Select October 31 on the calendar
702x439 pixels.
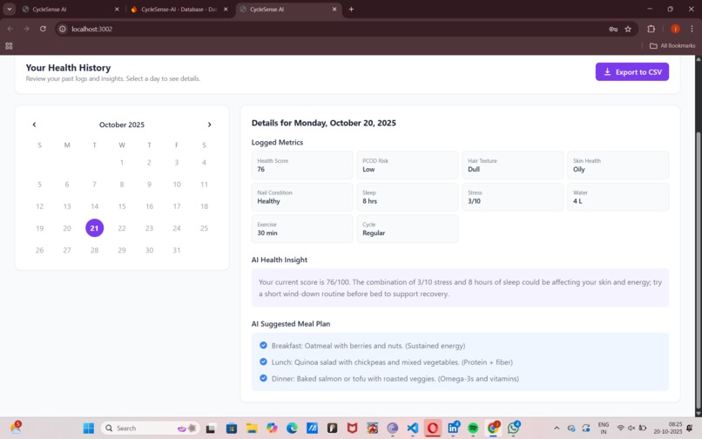coord(177,250)
